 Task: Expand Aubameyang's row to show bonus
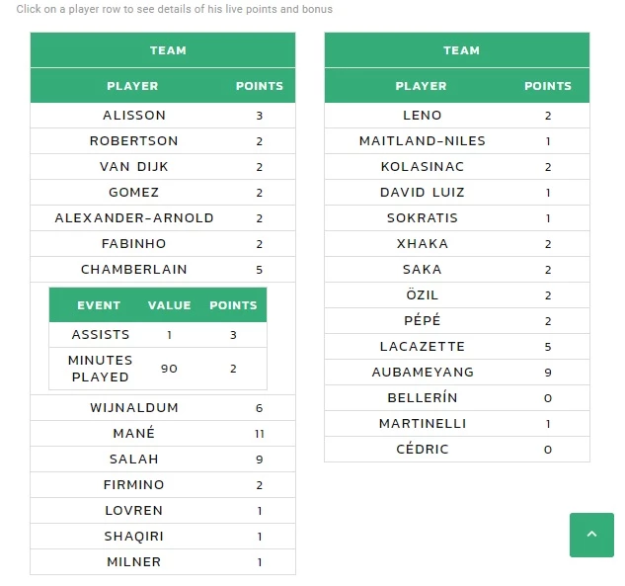[x=457, y=373]
